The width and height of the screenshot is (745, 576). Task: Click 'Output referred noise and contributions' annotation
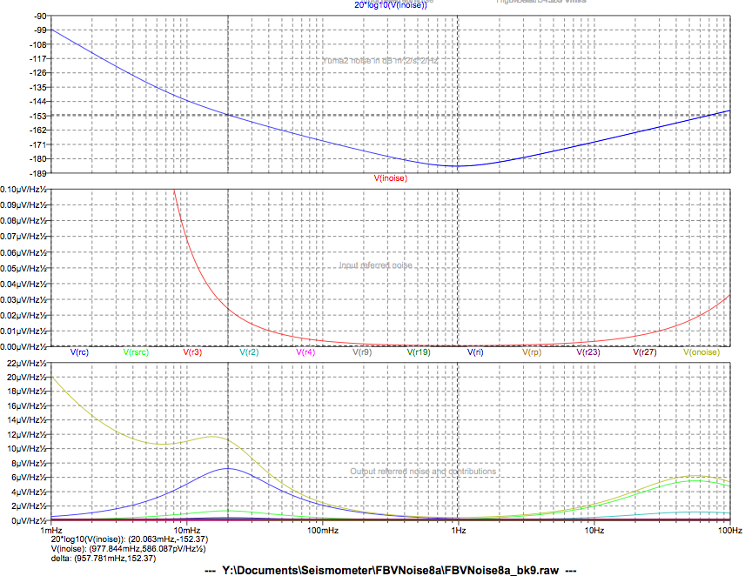click(x=423, y=471)
